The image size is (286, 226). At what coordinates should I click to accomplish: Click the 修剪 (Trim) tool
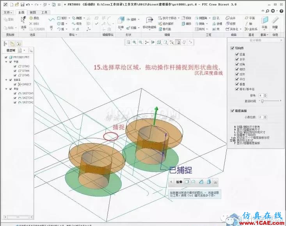[231, 24]
